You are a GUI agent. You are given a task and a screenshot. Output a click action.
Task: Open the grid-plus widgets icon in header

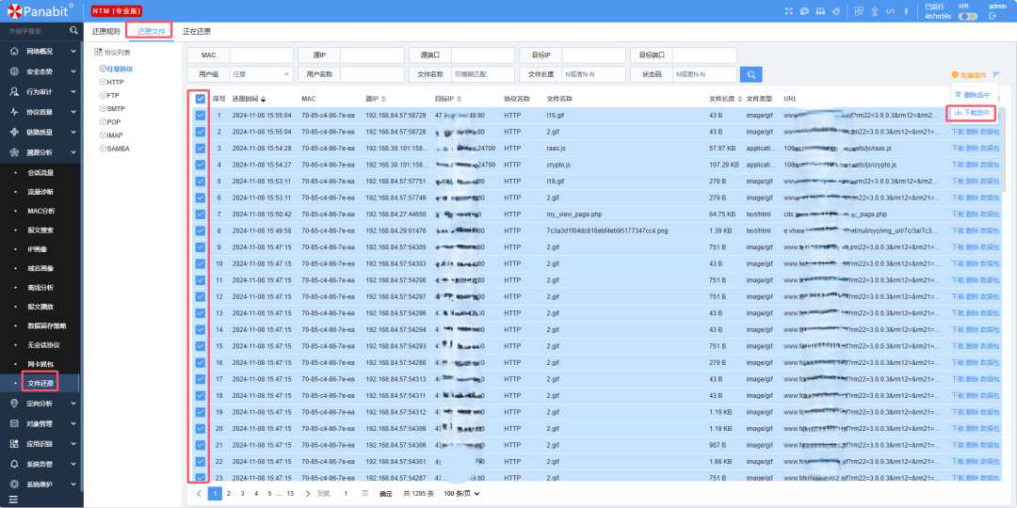(x=859, y=11)
